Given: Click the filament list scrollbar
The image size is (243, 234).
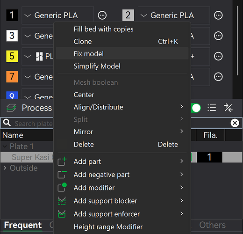Looking at the screenshot, I should [237, 41].
